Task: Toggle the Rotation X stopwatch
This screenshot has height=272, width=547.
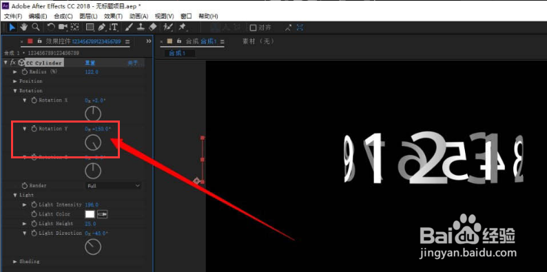Action: tap(34, 100)
